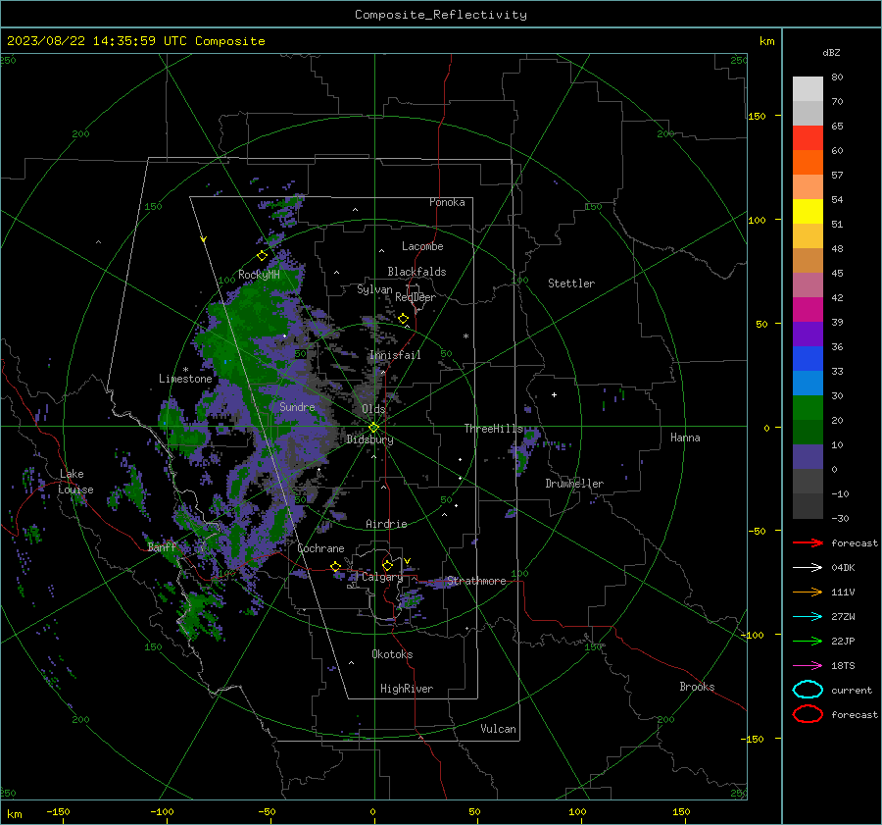Screen dimensions: 882x825
Task: Click the Cochrane city label
Action: pos(320,548)
